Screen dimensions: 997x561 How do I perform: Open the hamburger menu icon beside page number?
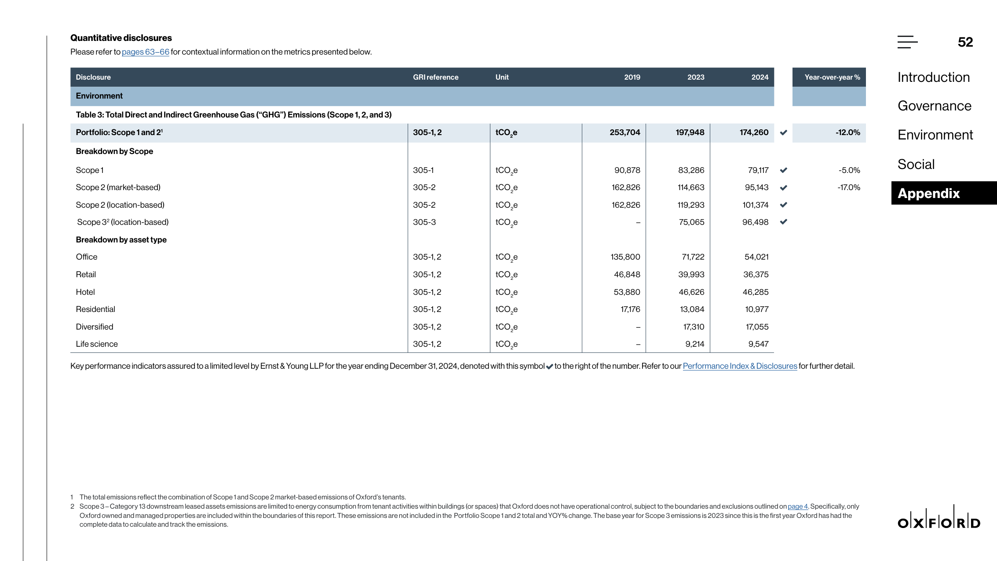click(907, 42)
